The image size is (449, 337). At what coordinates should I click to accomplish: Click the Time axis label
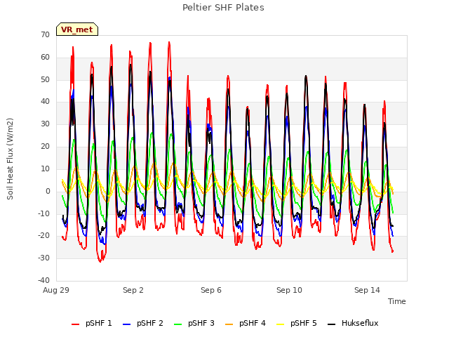click(397, 301)
